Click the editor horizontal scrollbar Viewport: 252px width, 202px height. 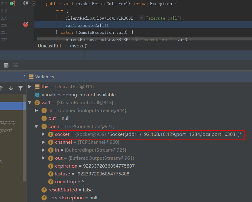[142, 39]
